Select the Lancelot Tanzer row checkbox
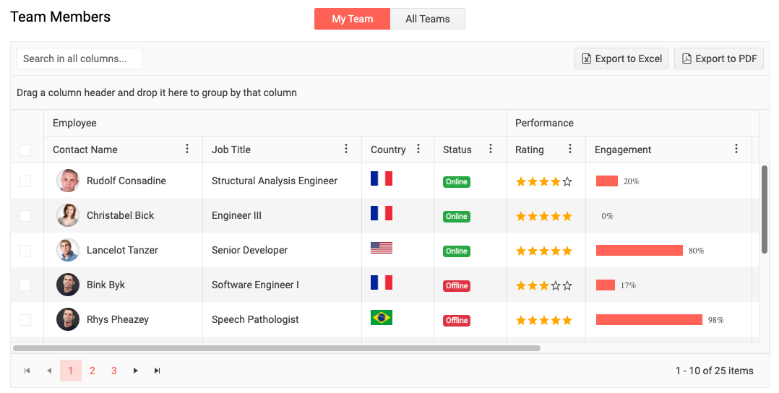The height and width of the screenshot is (393, 779). (x=25, y=251)
